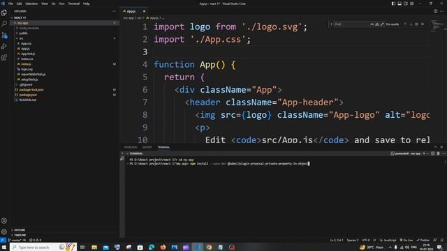Open Explorer panel more actions ellipsis
Screen dimensions: 447x251
click(114, 11)
